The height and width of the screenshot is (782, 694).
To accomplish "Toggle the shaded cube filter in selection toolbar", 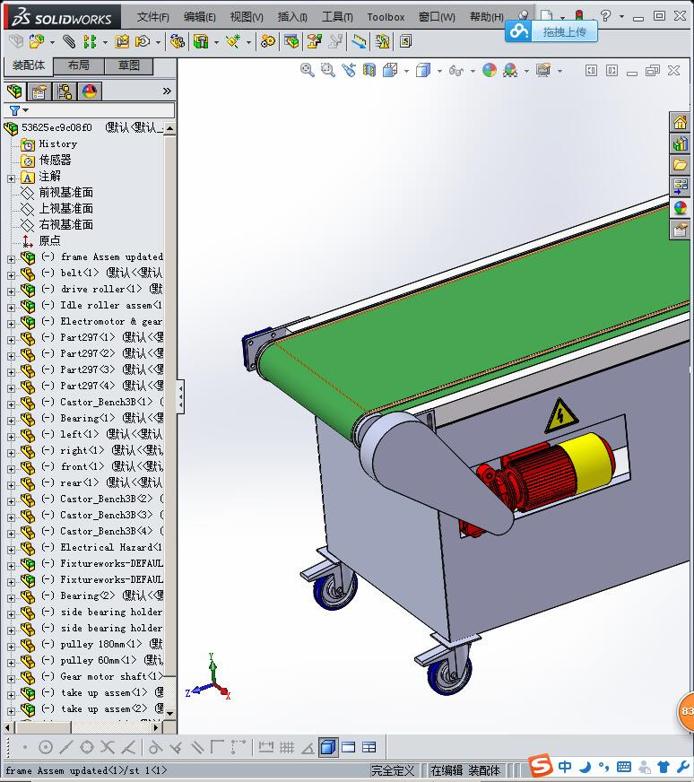I will pos(327,747).
